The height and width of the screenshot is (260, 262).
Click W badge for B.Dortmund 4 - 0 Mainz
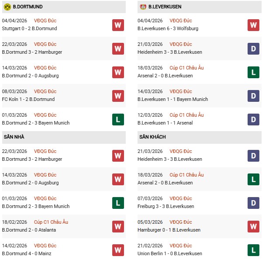[x=118, y=250]
